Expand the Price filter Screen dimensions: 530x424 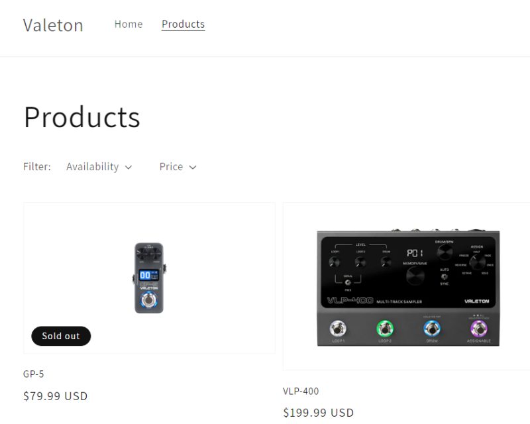[x=178, y=167]
